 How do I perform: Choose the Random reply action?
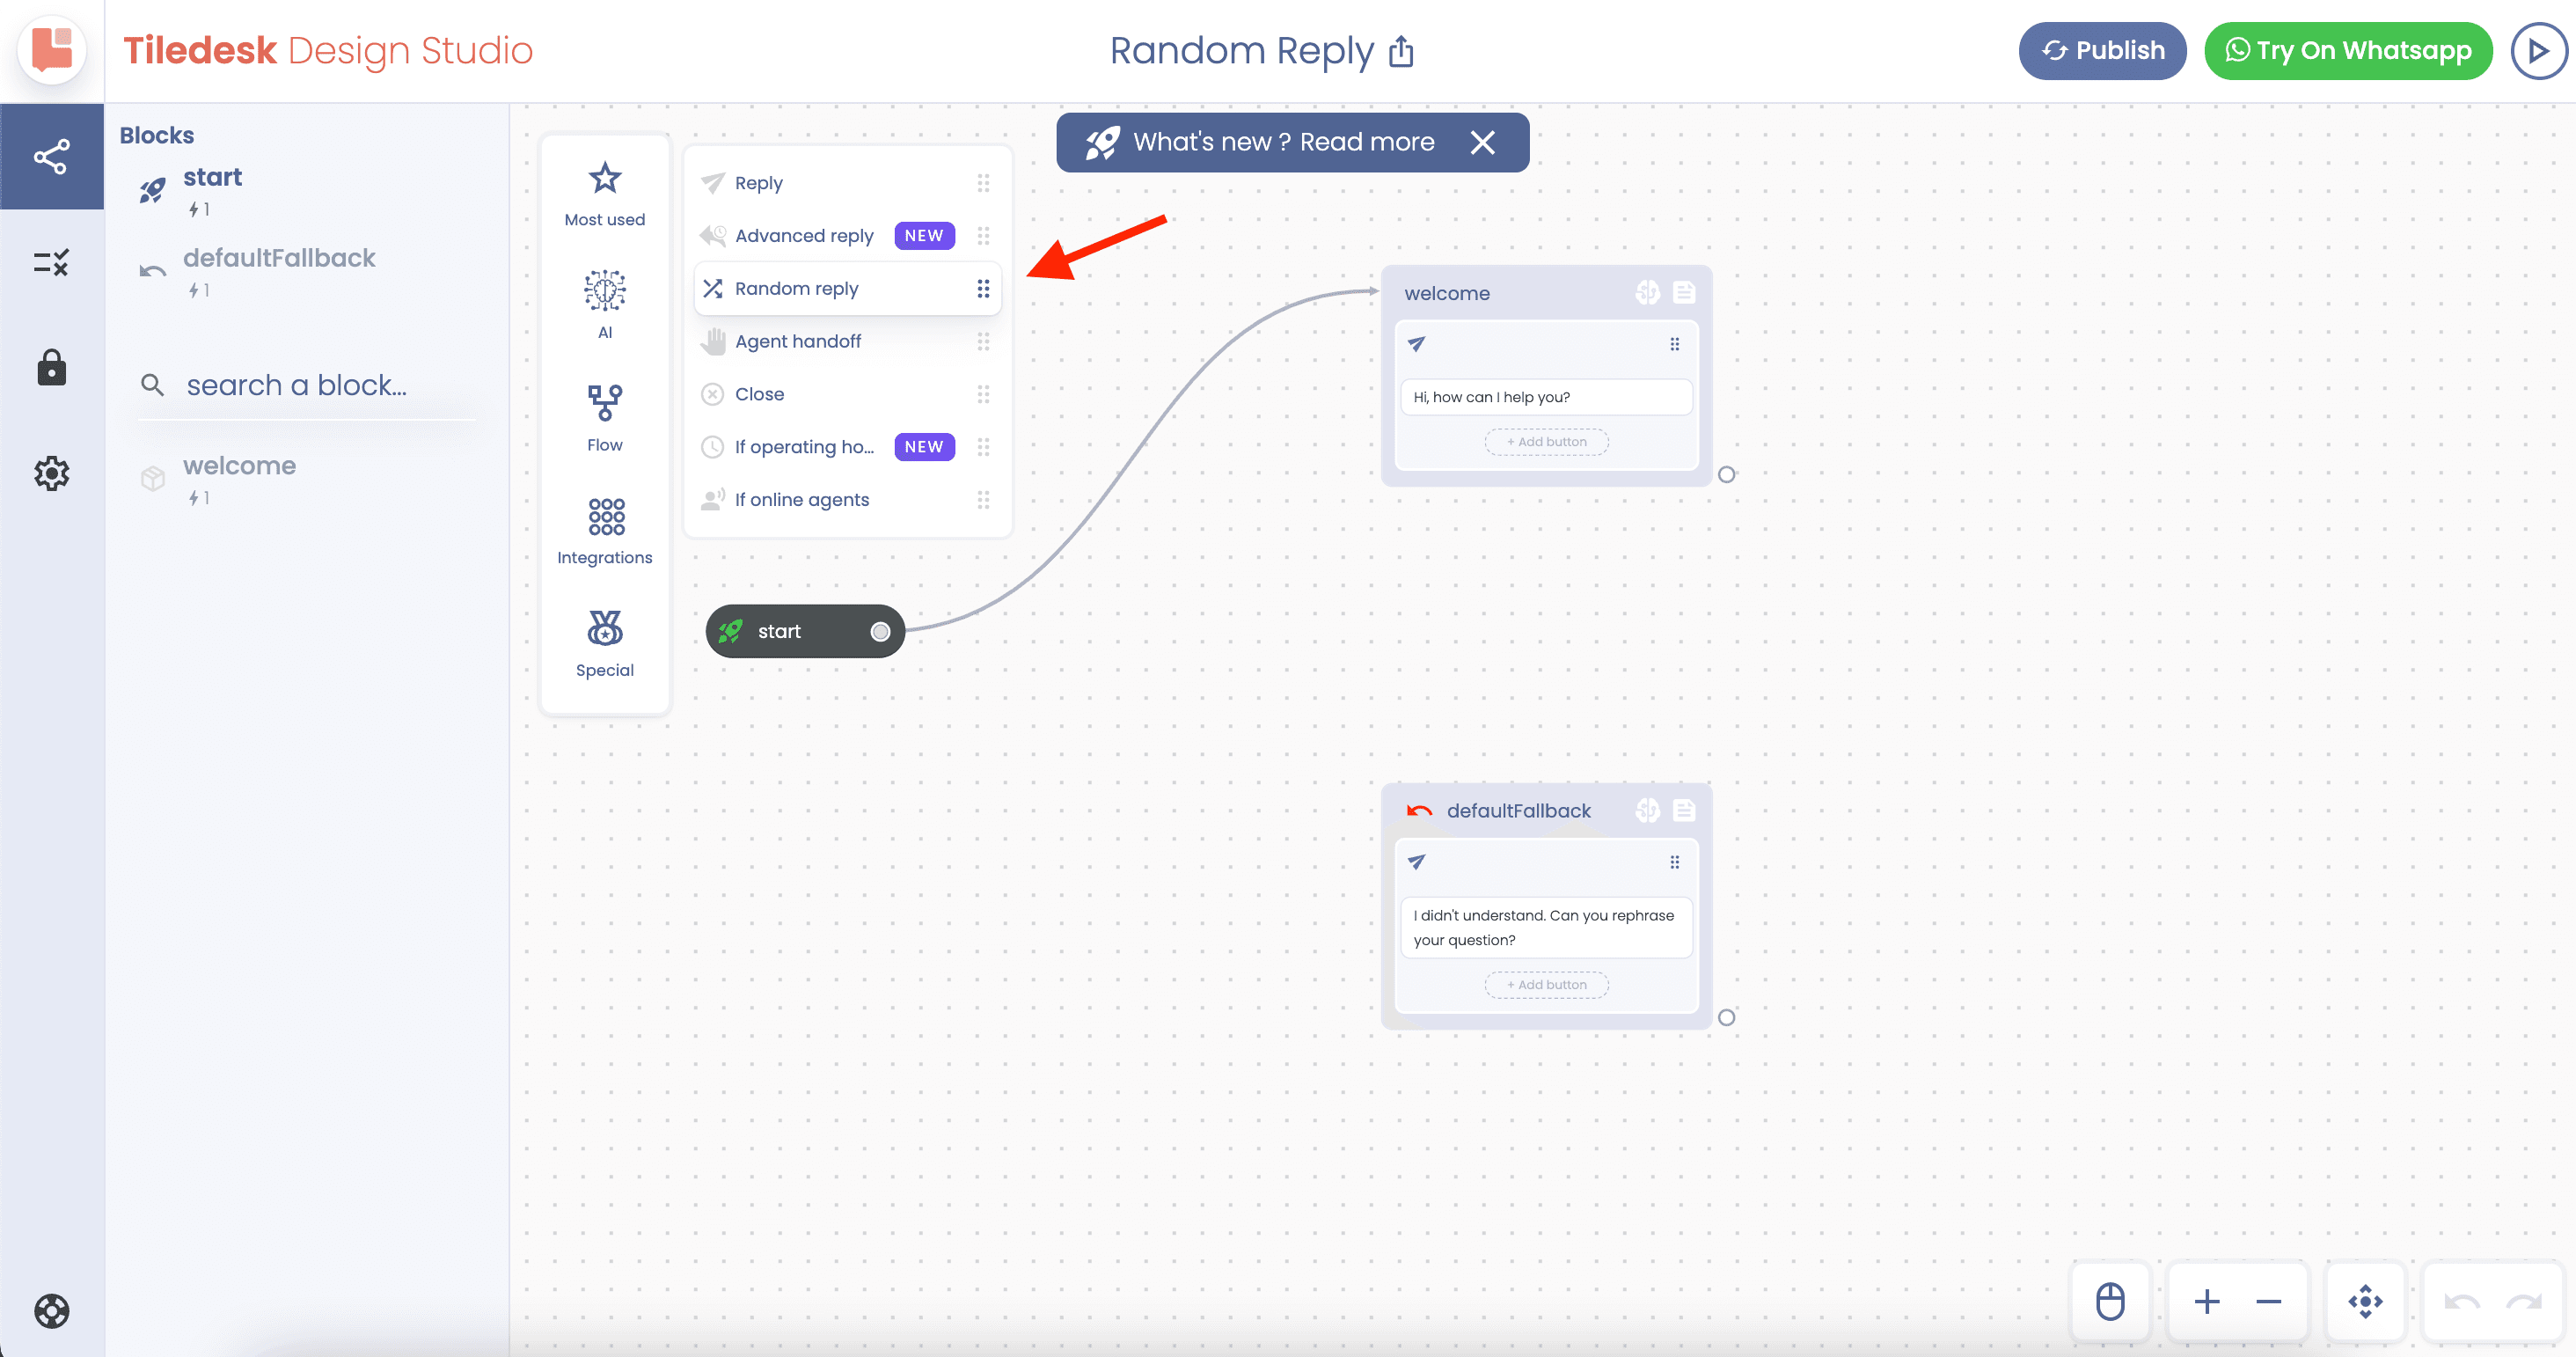847,288
